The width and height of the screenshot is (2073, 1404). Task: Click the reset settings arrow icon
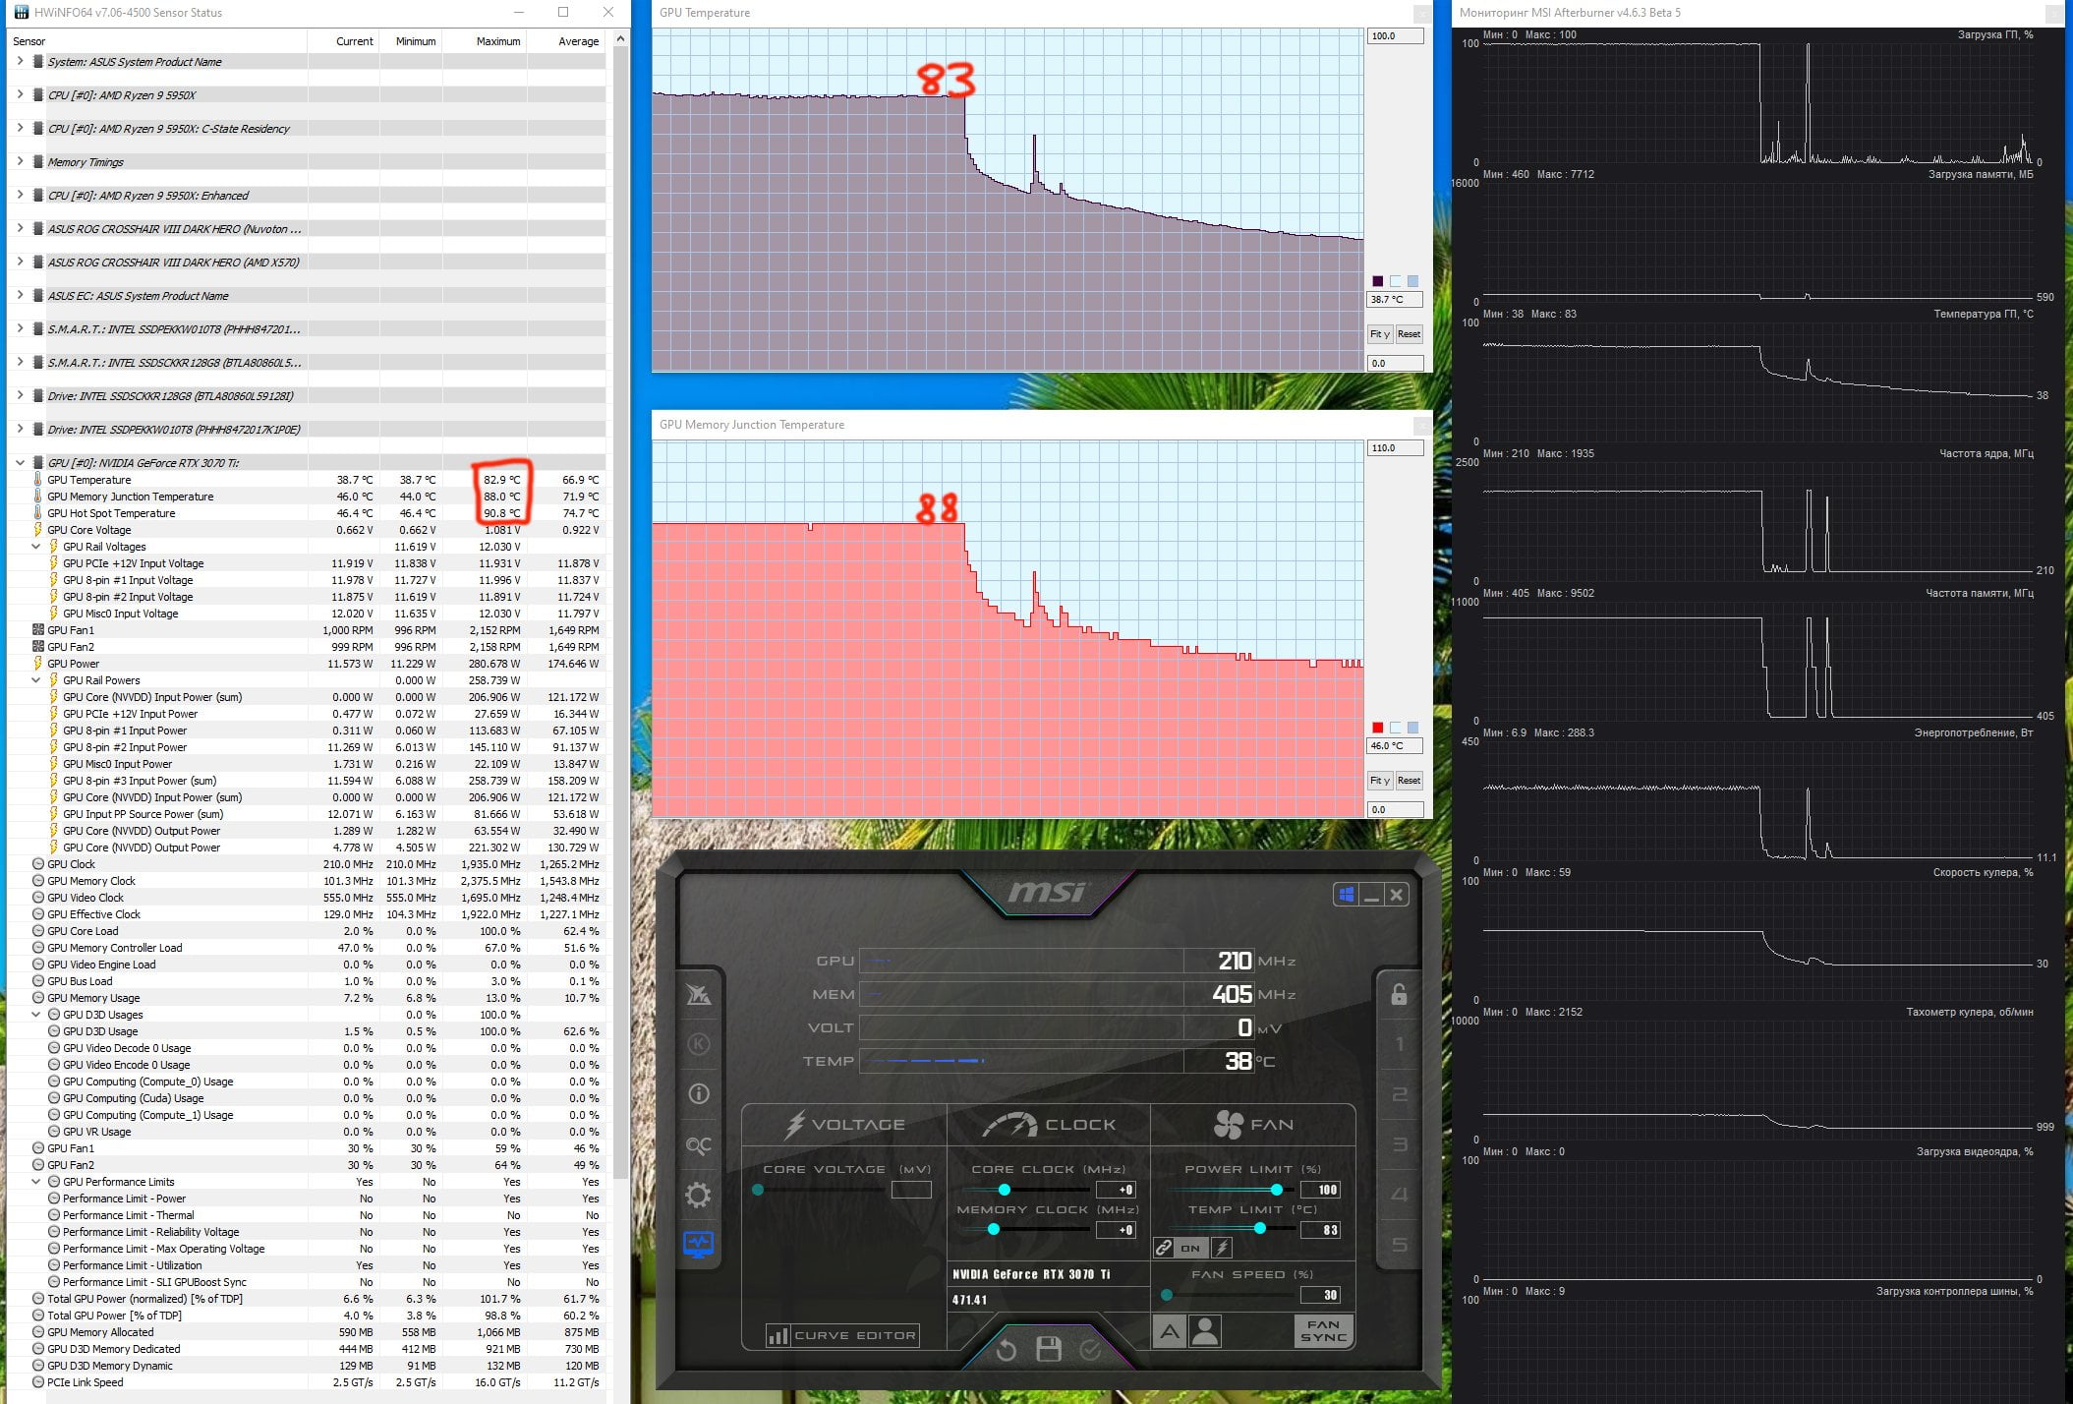tap(1006, 1350)
